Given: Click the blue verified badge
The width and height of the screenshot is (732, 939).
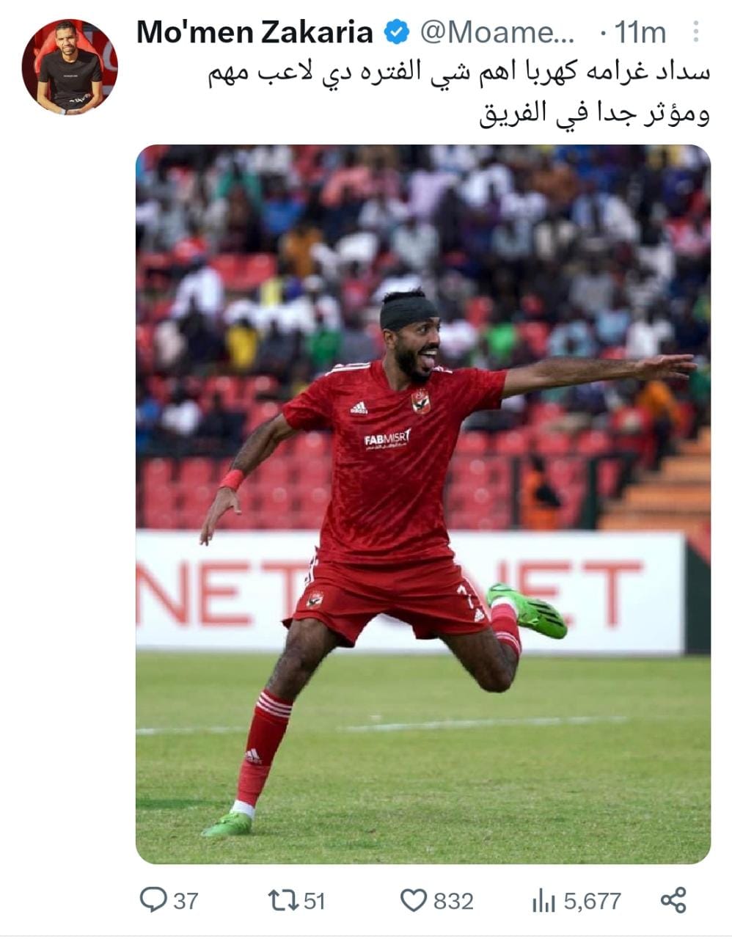Looking at the screenshot, I should [398, 32].
